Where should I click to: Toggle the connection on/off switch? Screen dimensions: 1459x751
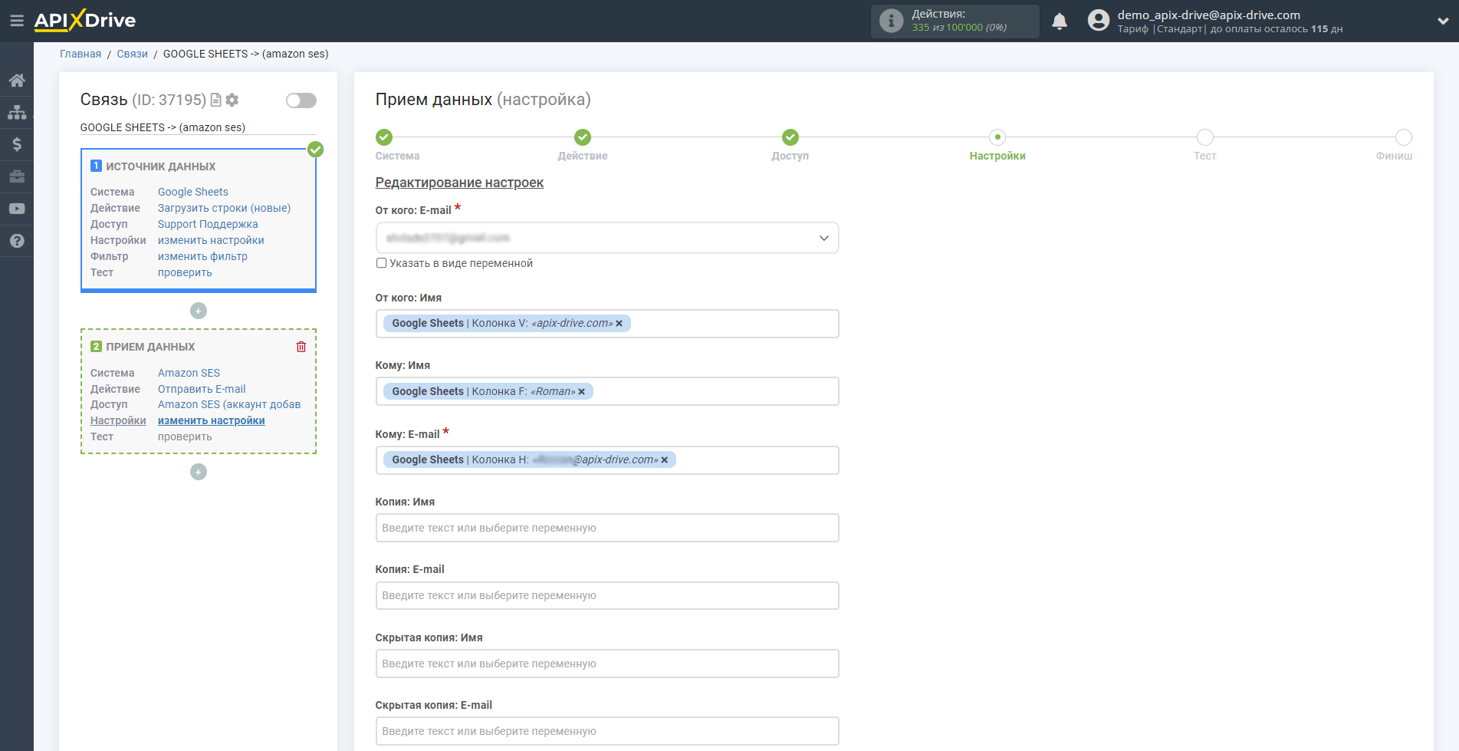(301, 100)
